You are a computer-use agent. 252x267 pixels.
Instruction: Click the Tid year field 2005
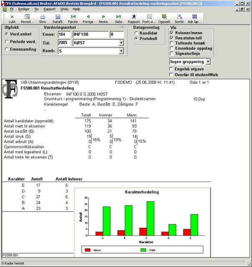[64, 42]
